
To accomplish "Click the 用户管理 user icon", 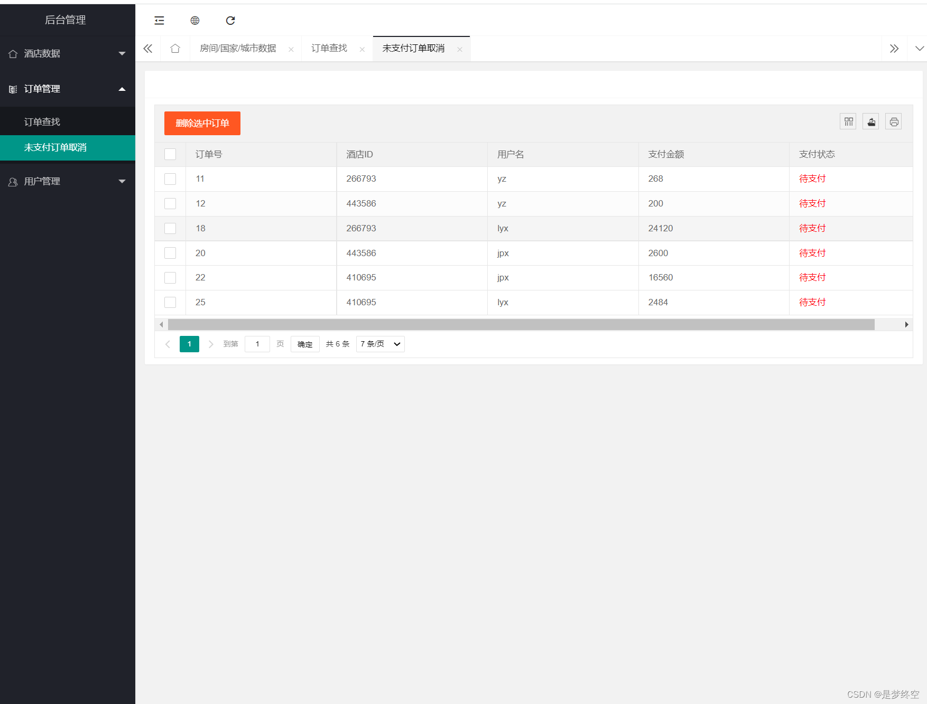I will 13,182.
